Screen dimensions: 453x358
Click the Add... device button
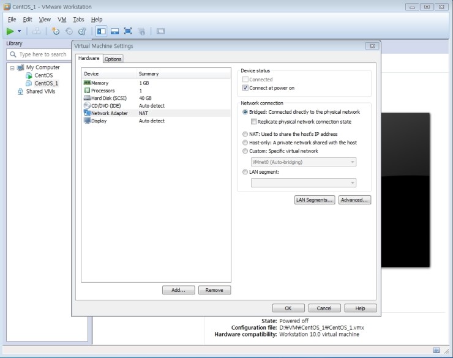point(179,290)
